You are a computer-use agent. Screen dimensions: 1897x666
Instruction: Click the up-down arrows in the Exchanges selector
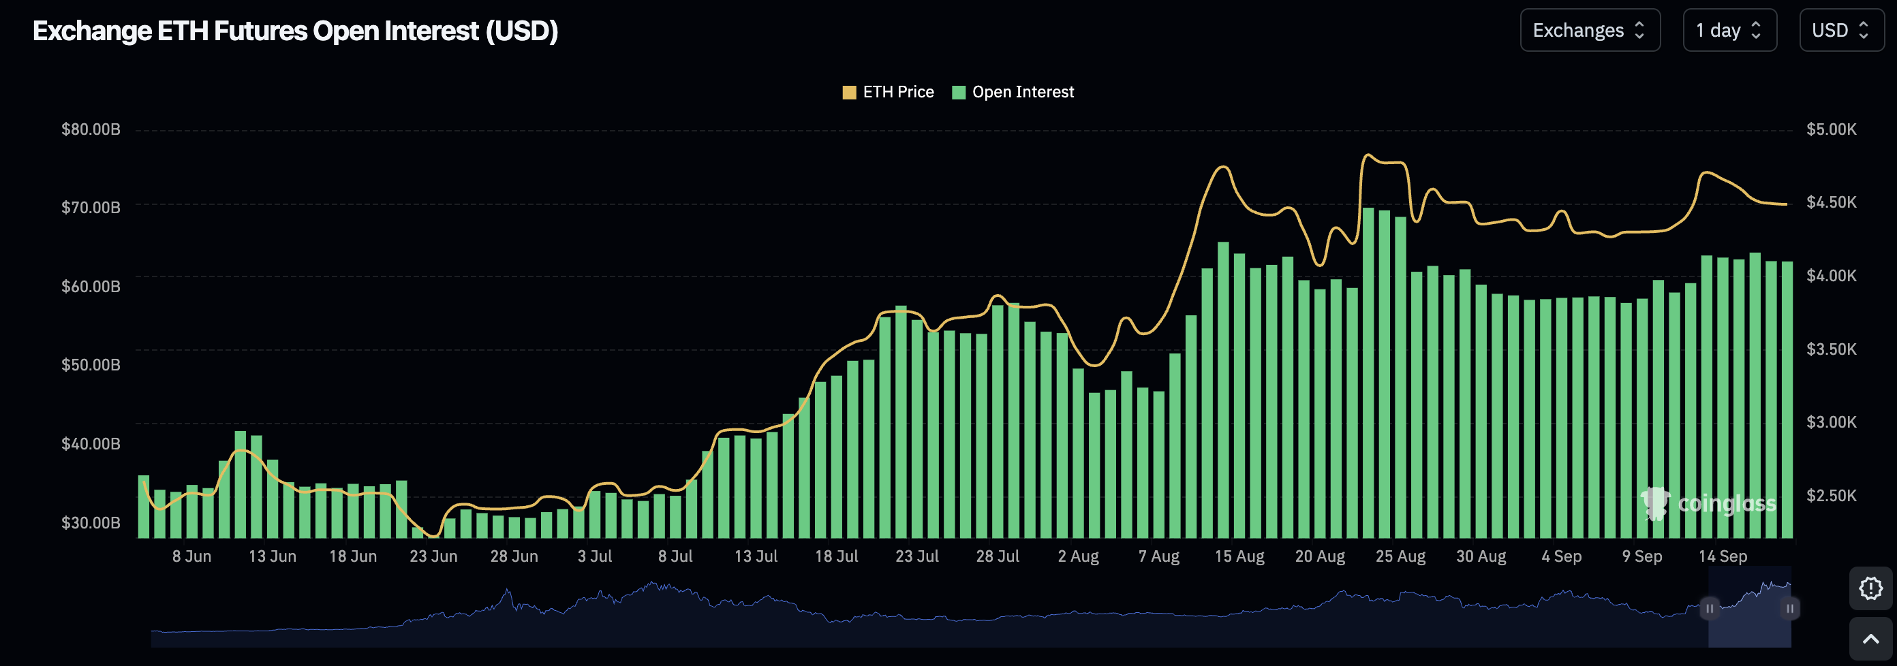[x=1639, y=30]
